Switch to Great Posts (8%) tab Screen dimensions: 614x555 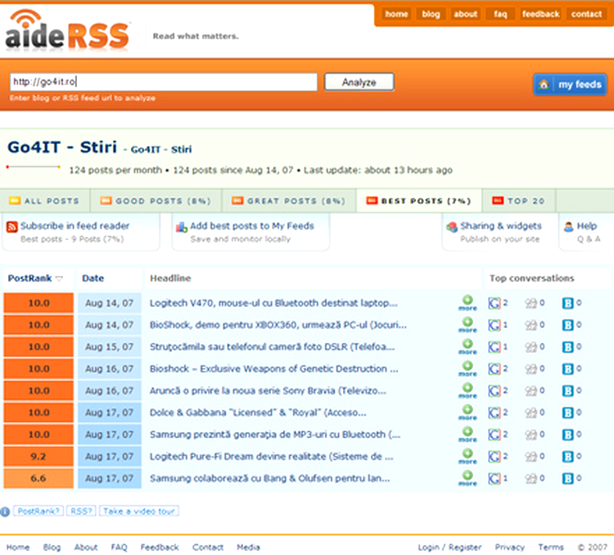[x=288, y=201]
